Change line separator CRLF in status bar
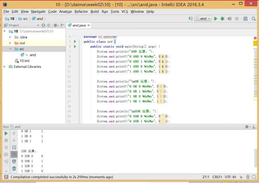Viewport: 259px width, 183px height. coord(217,177)
